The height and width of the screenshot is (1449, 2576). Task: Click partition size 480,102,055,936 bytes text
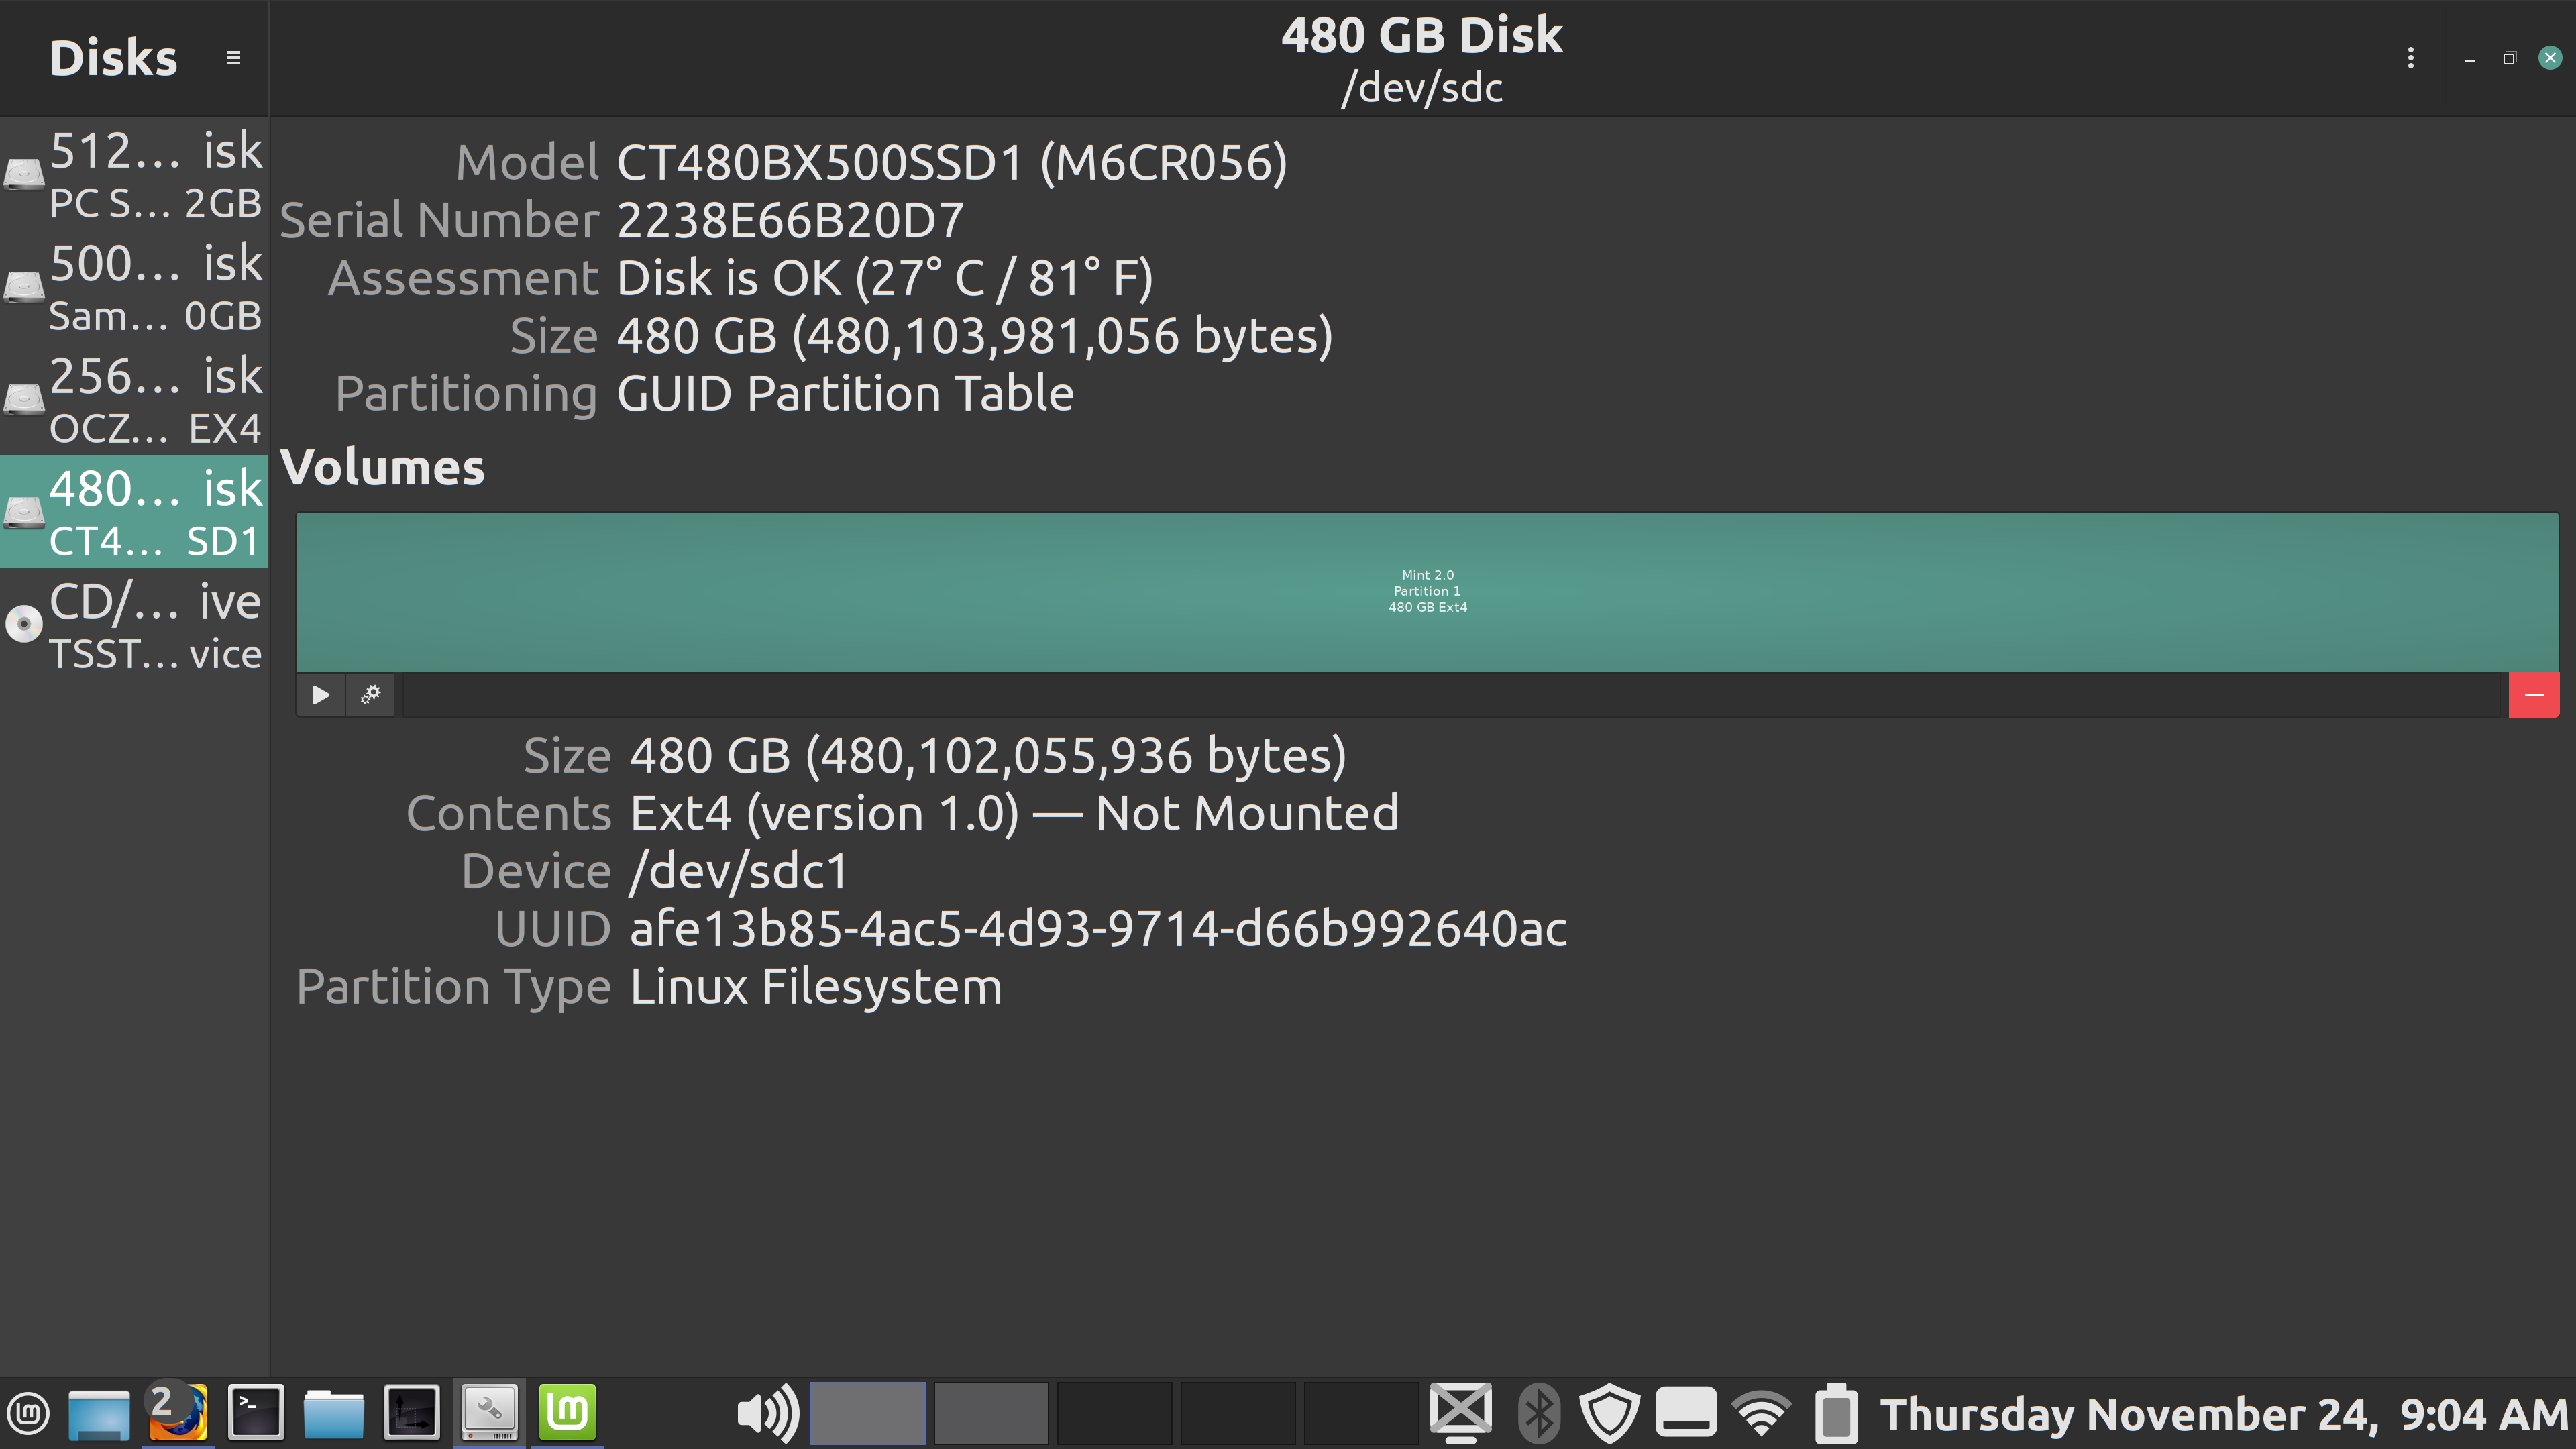tap(987, 756)
